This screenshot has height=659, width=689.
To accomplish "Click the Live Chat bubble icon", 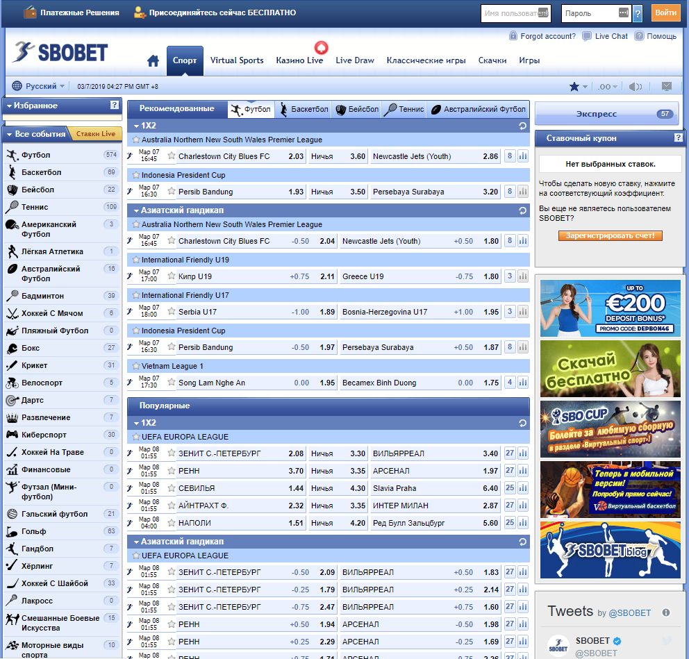I will coord(588,36).
